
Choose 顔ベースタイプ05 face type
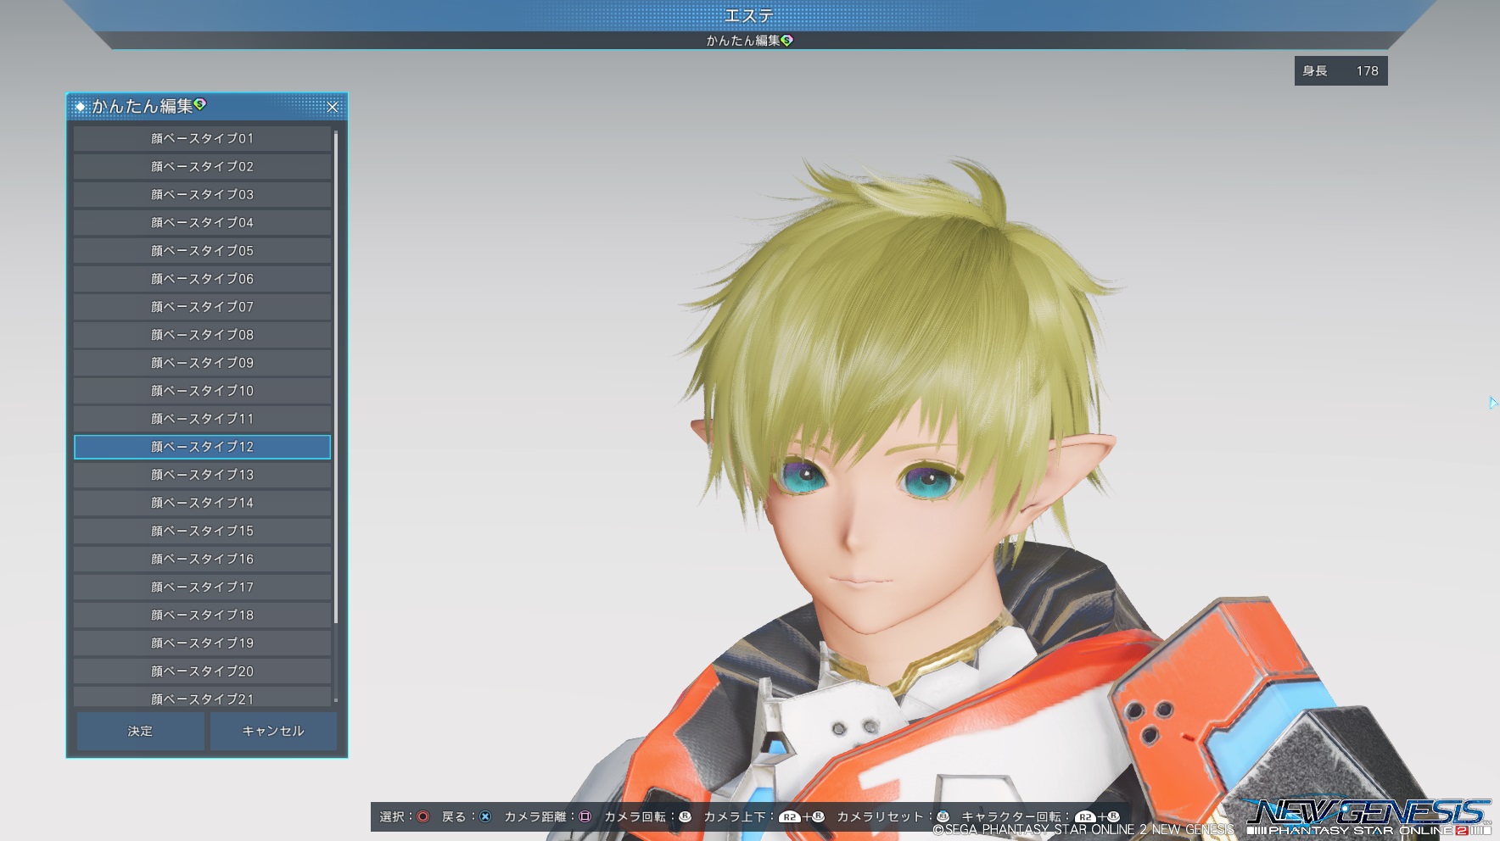coord(202,251)
